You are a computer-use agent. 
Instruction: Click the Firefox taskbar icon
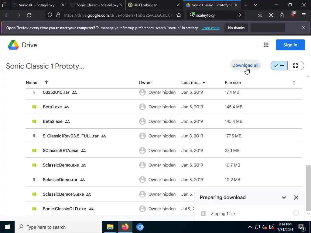pos(125,227)
